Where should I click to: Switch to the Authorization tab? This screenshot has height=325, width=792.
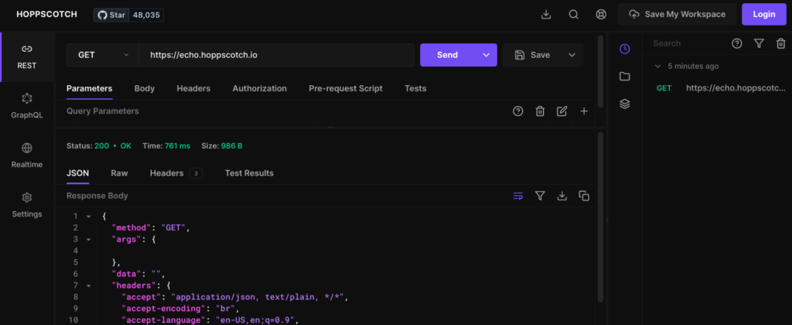[259, 88]
